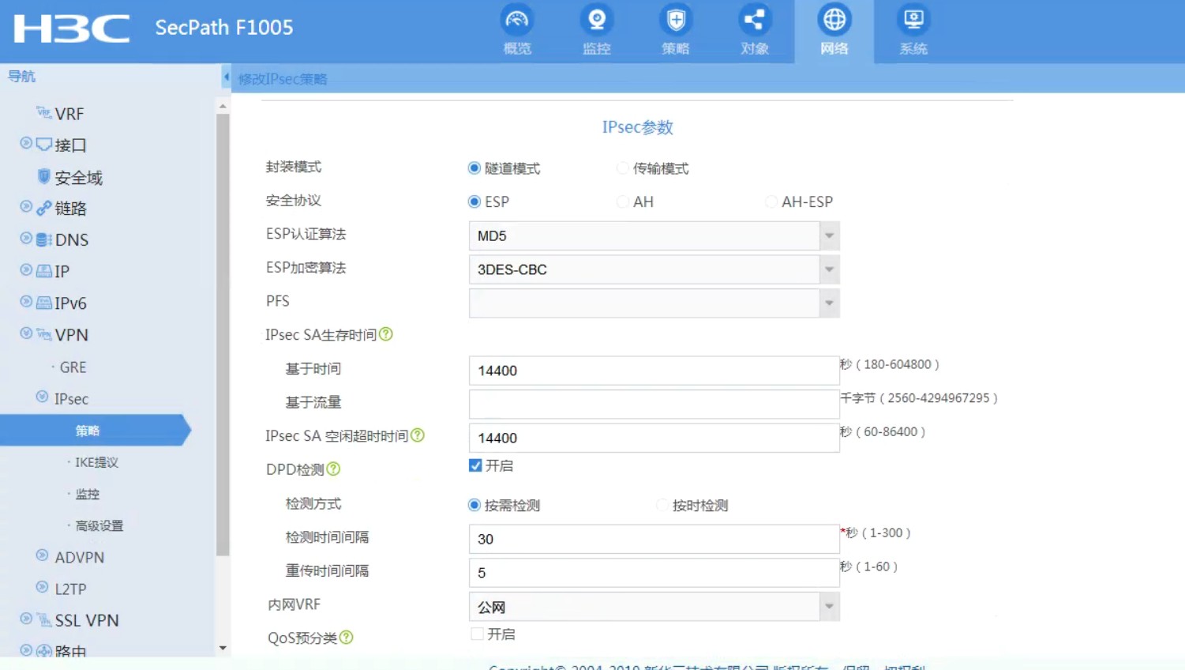Click the SSL VPN icon
Image resolution: width=1185 pixels, height=670 pixels.
[x=44, y=620]
